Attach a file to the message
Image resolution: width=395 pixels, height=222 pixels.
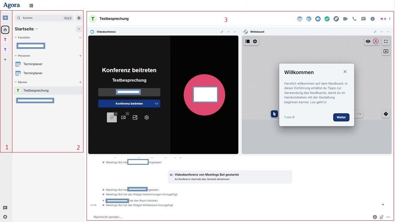click(382, 217)
